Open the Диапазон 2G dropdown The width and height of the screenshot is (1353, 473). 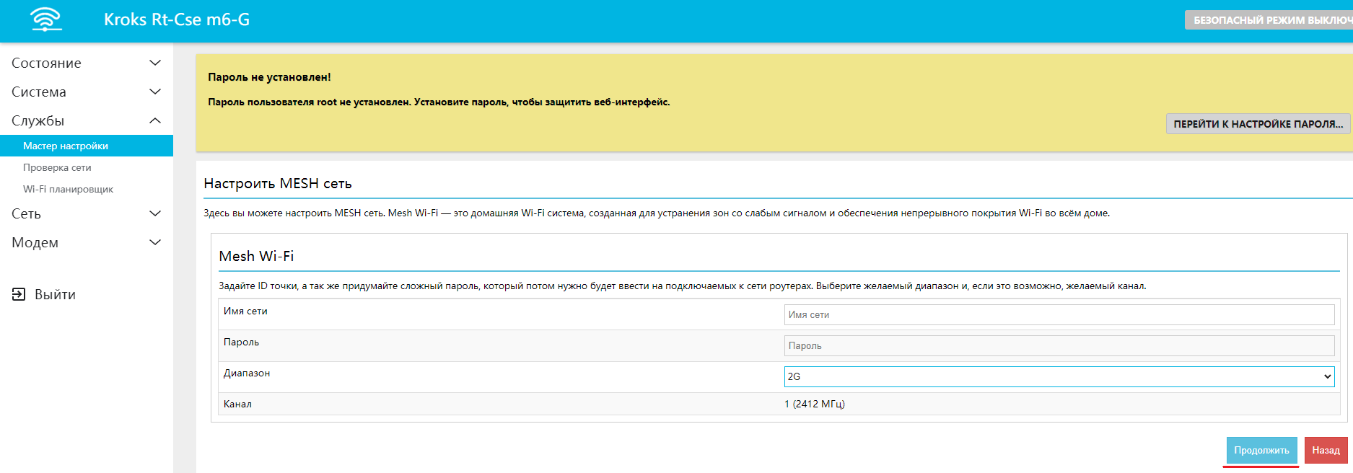point(1059,376)
